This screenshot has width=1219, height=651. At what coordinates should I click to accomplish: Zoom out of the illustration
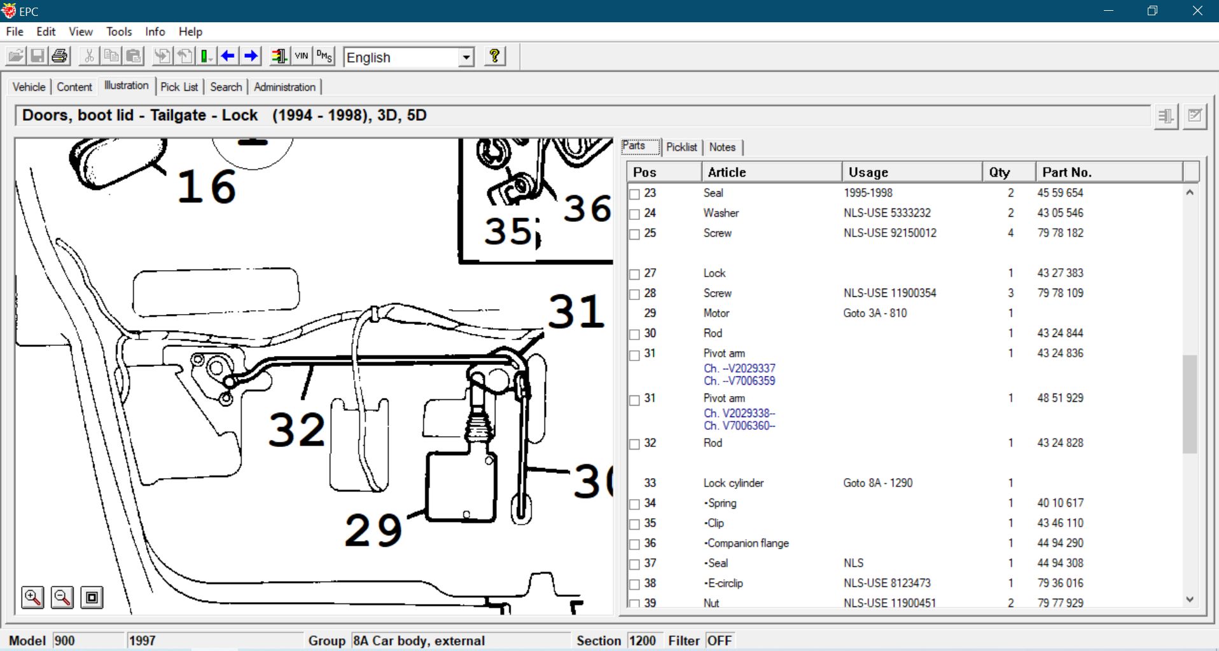point(62,598)
